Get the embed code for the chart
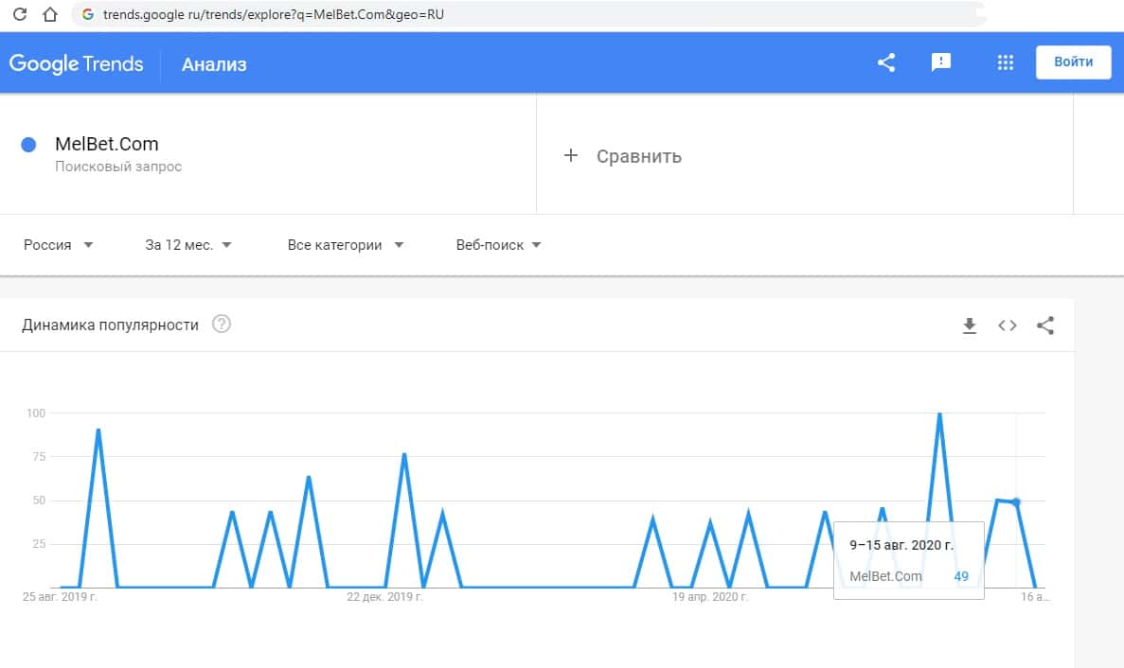 1008,325
